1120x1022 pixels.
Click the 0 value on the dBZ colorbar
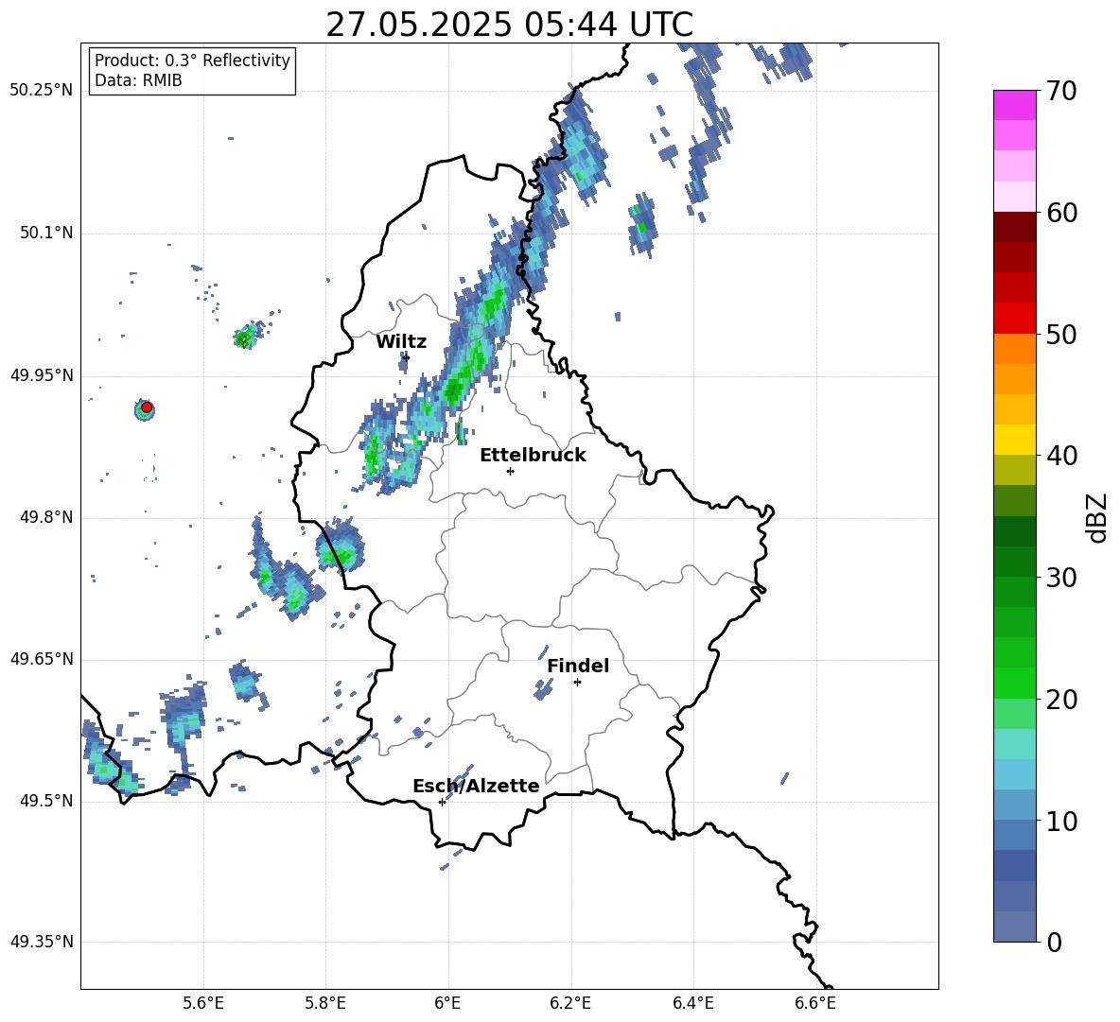(x=1055, y=942)
